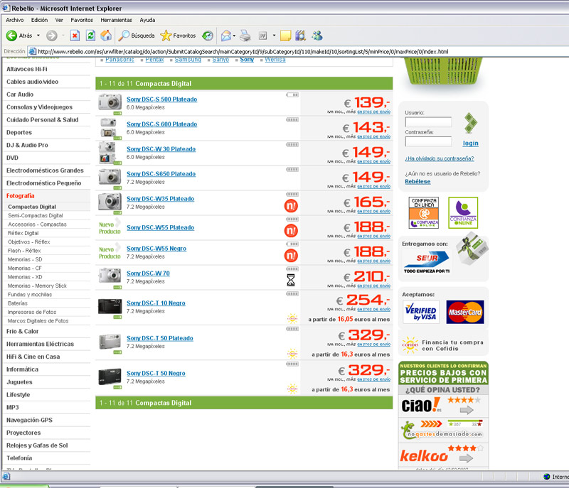Screen dimensions: 569x488
Task: Open the Messenger people icon
Action: 317,36
